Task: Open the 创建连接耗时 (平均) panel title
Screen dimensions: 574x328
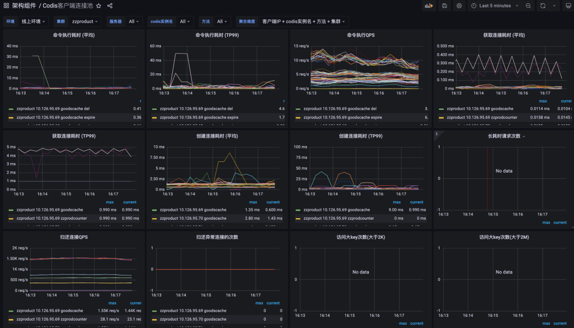Action: (x=217, y=136)
